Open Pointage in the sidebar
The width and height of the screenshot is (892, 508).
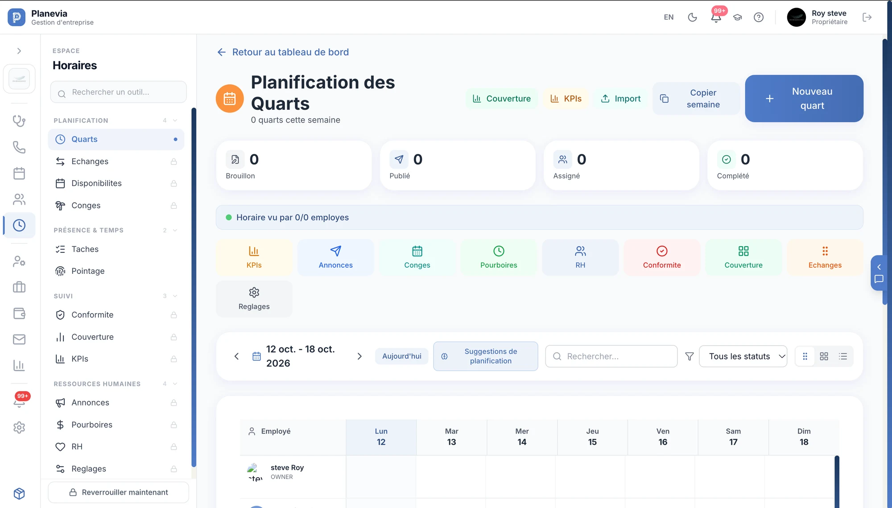pyautogui.click(x=116, y=271)
